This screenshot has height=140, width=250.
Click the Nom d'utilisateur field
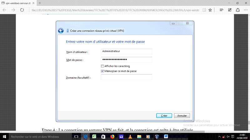pyautogui.click(x=127, y=51)
